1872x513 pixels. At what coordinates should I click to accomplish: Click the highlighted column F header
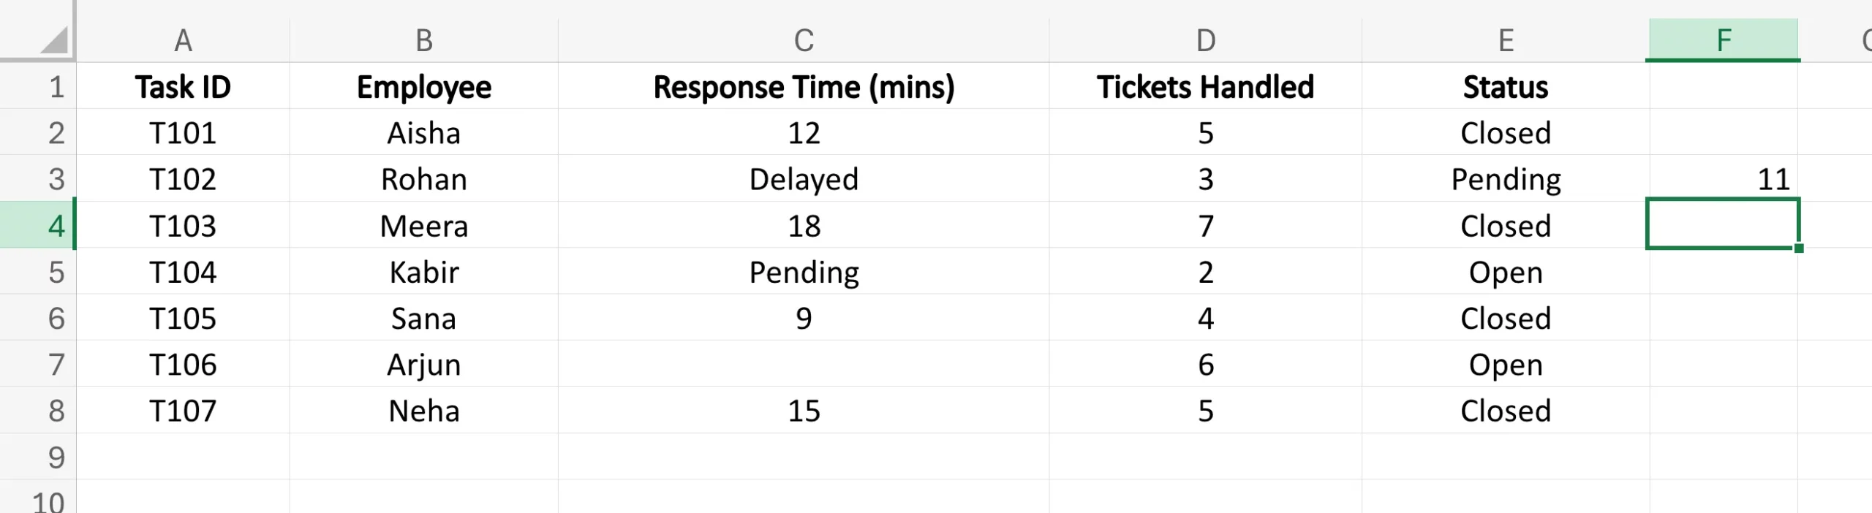pyautogui.click(x=1723, y=40)
